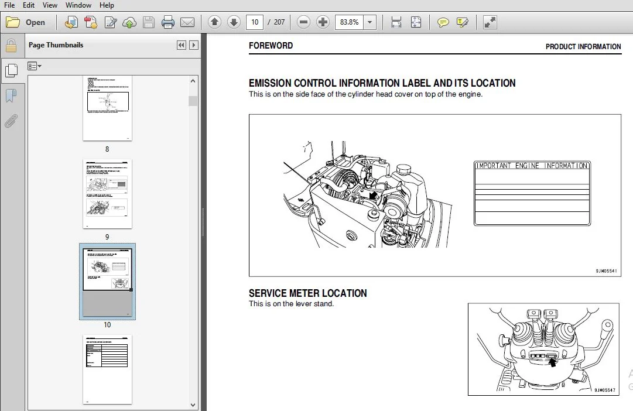Expand the thumbnails panel with right arrow

194,45
